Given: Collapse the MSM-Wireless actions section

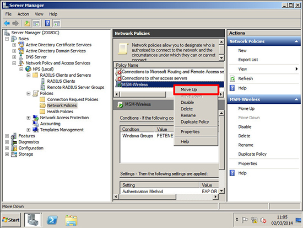Looking at the screenshot, I should tap(296, 99).
